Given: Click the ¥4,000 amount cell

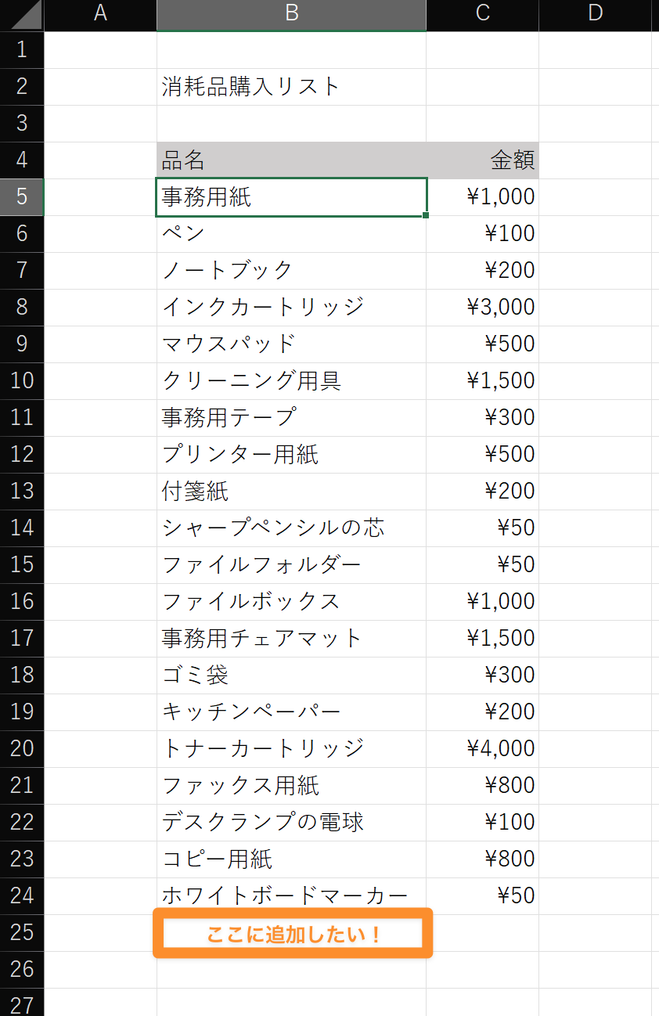Looking at the screenshot, I should [x=482, y=748].
